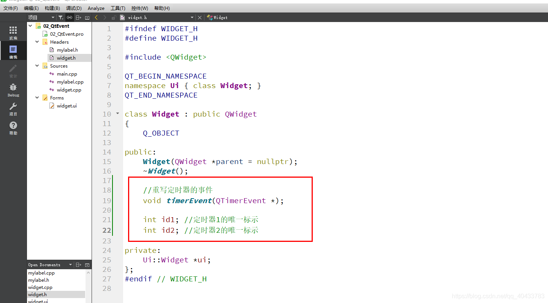
Task: Open the 文件(F) menu
Action: coord(10,8)
